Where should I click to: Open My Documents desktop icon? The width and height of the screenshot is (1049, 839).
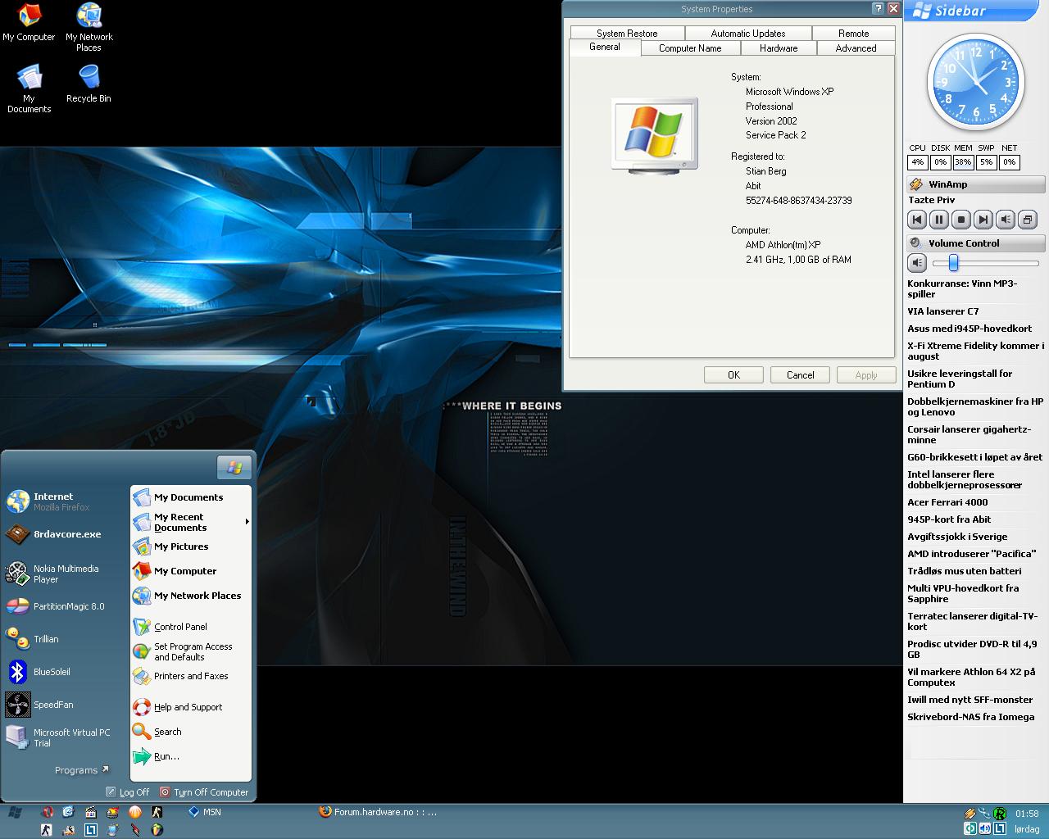[x=29, y=88]
